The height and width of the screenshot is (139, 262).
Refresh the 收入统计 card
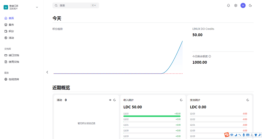181,100
